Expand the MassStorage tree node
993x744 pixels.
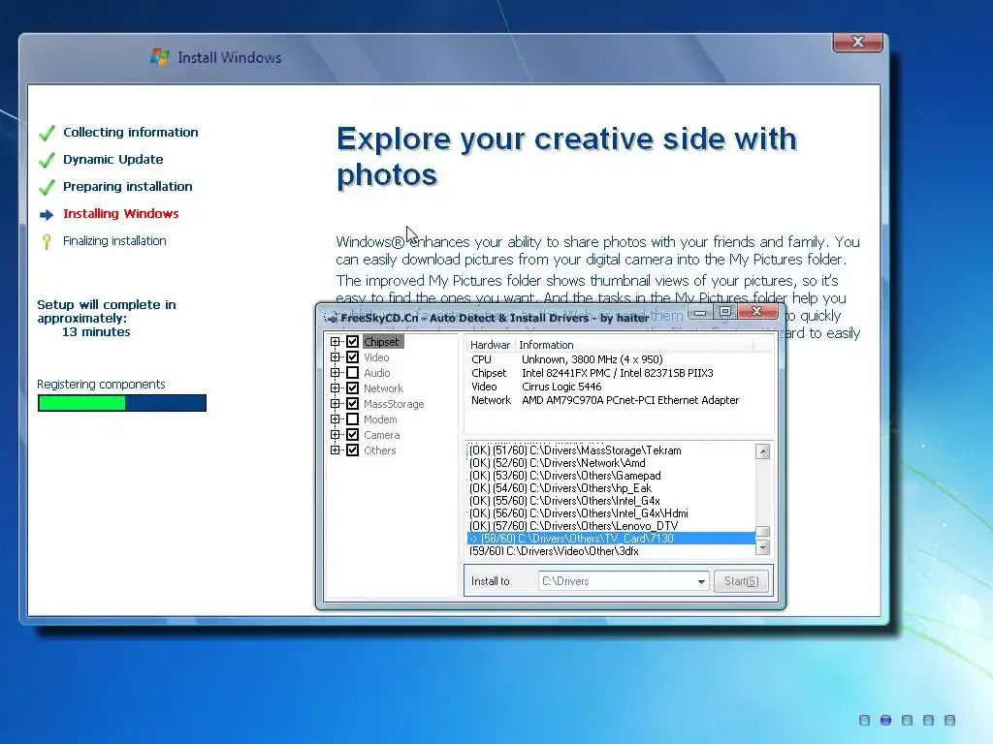point(335,404)
